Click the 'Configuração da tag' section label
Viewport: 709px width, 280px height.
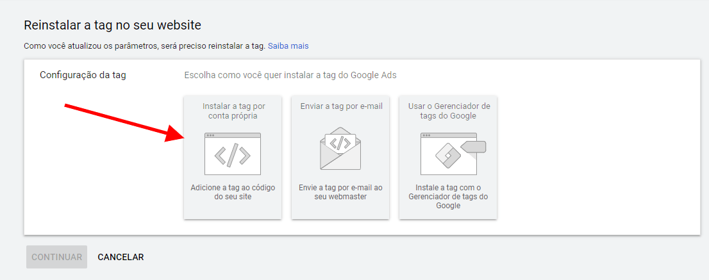pos(83,75)
